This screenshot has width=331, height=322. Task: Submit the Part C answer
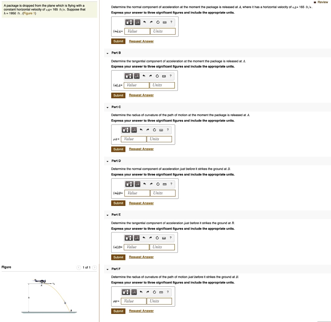pos(118,149)
